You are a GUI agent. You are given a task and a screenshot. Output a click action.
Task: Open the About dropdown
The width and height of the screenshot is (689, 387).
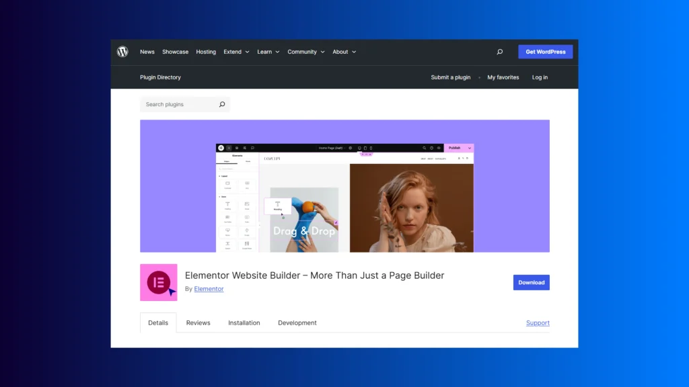(344, 52)
